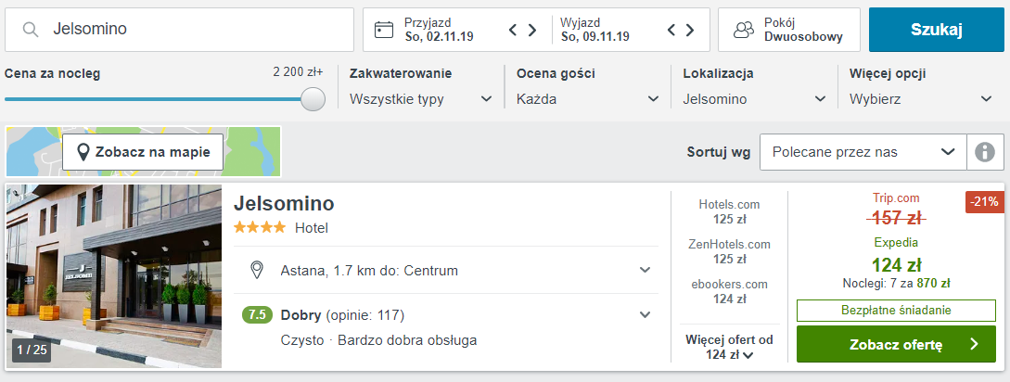Expand the Astana location details
1010x382 pixels.
[x=645, y=270]
